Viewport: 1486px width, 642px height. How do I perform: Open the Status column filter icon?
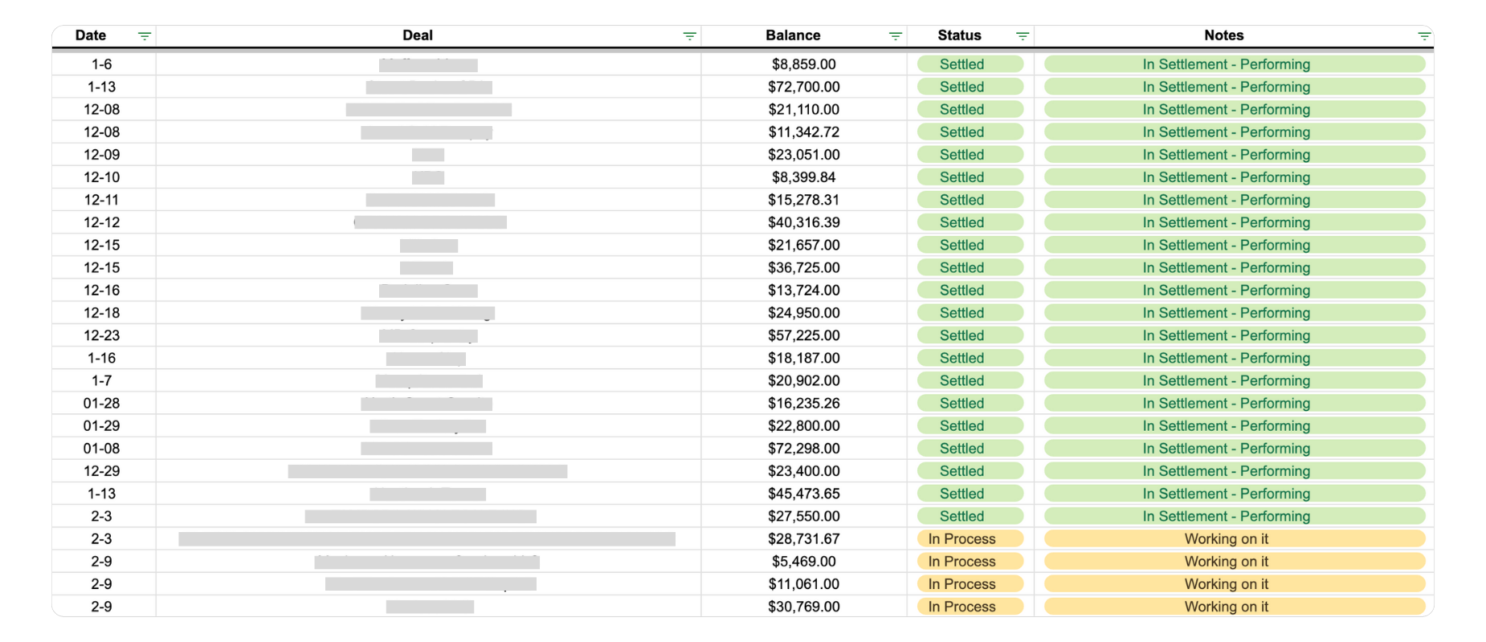pos(1022,35)
